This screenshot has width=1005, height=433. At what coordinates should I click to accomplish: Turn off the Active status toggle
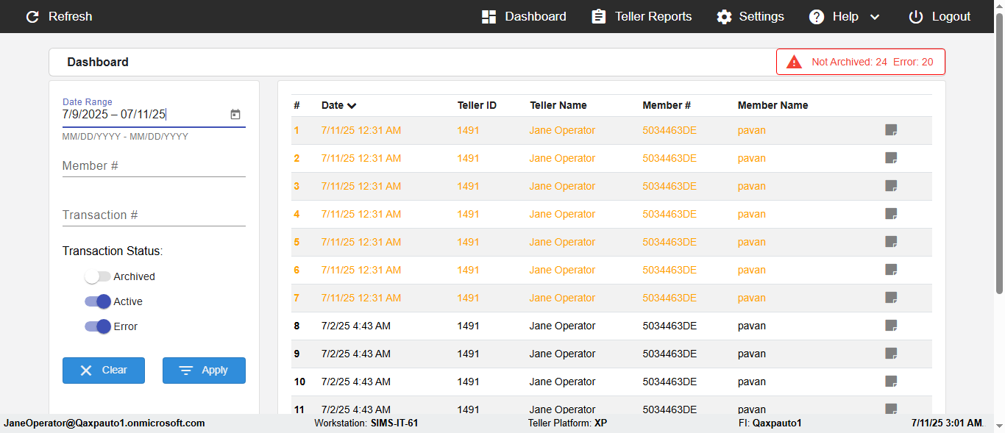tap(98, 301)
